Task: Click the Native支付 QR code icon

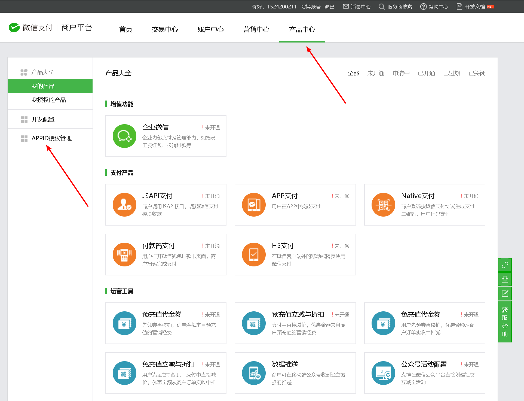Action: 383,205
